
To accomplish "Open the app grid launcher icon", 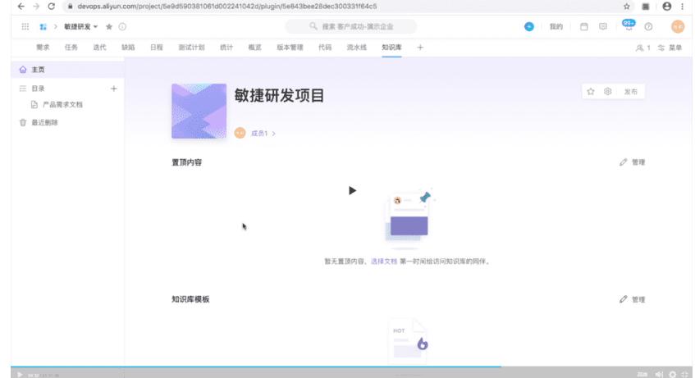I will pos(25,26).
